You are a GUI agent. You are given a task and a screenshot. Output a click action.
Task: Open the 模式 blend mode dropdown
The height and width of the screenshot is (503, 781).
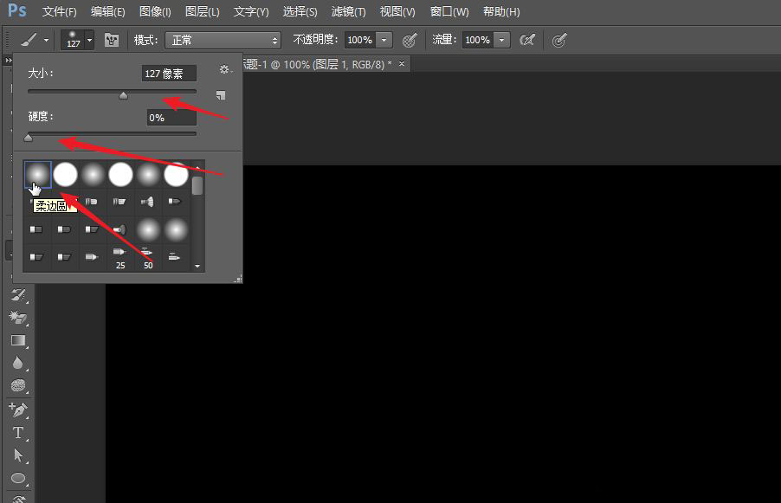(223, 40)
